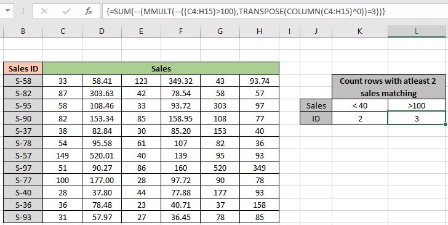Select column C header
Screen dimensions: 448x225
63,31
